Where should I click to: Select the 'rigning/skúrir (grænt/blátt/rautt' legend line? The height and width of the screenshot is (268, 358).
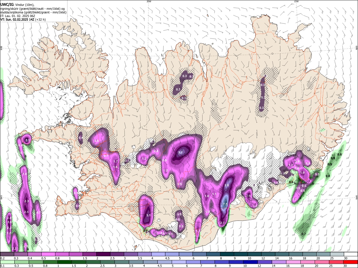(32, 8)
